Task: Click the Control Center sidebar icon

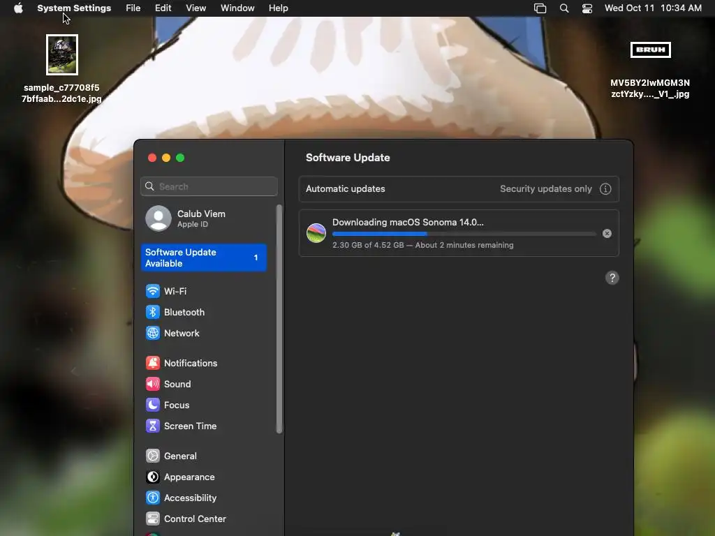Action: pyautogui.click(x=153, y=519)
